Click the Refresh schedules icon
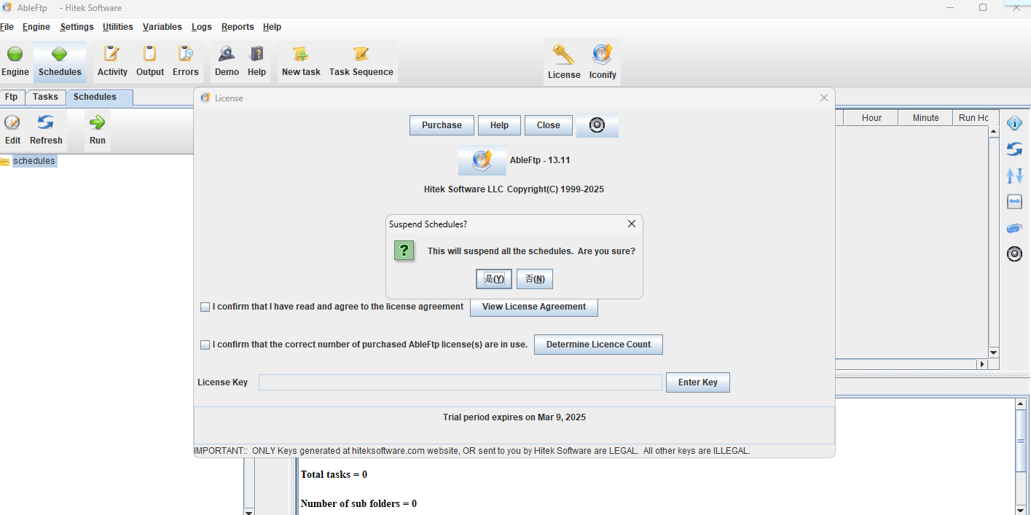 pos(46,122)
